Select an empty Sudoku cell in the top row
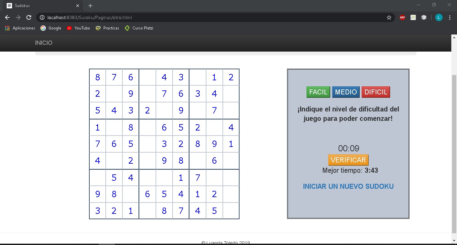 click(147, 77)
